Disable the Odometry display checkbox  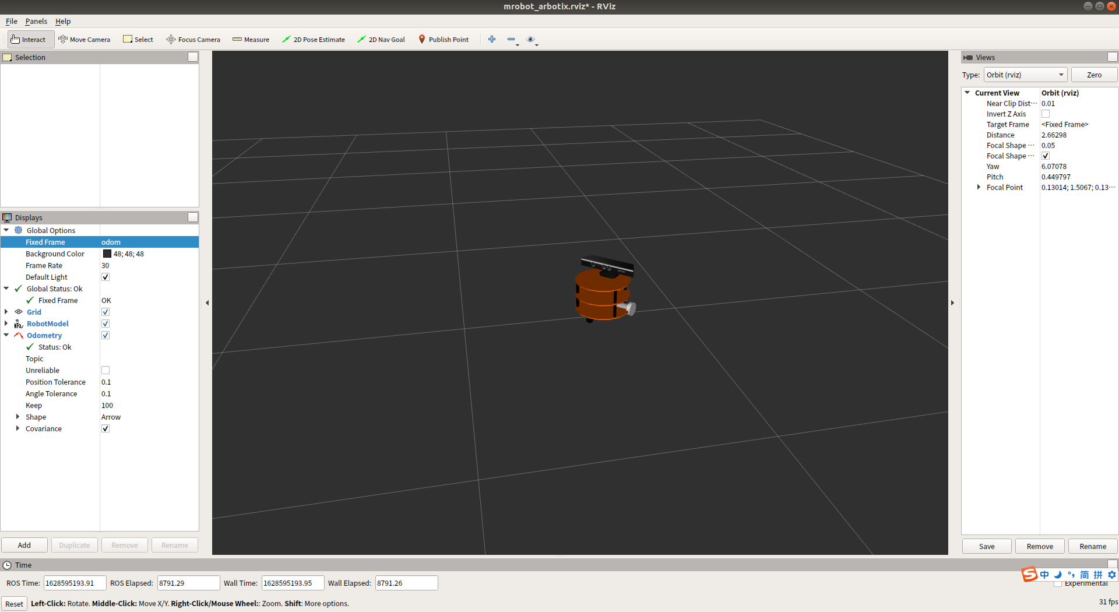coord(105,335)
